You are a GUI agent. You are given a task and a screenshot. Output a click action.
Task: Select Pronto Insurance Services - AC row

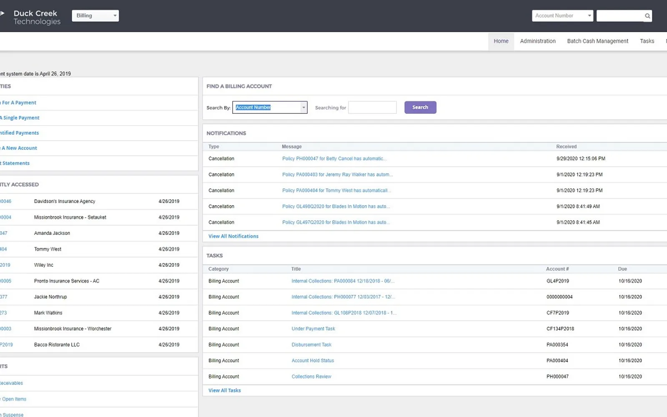(x=98, y=281)
